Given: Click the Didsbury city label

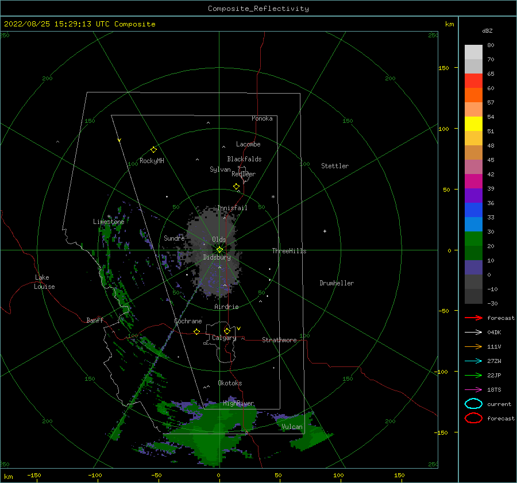Looking at the screenshot, I should click(217, 257).
